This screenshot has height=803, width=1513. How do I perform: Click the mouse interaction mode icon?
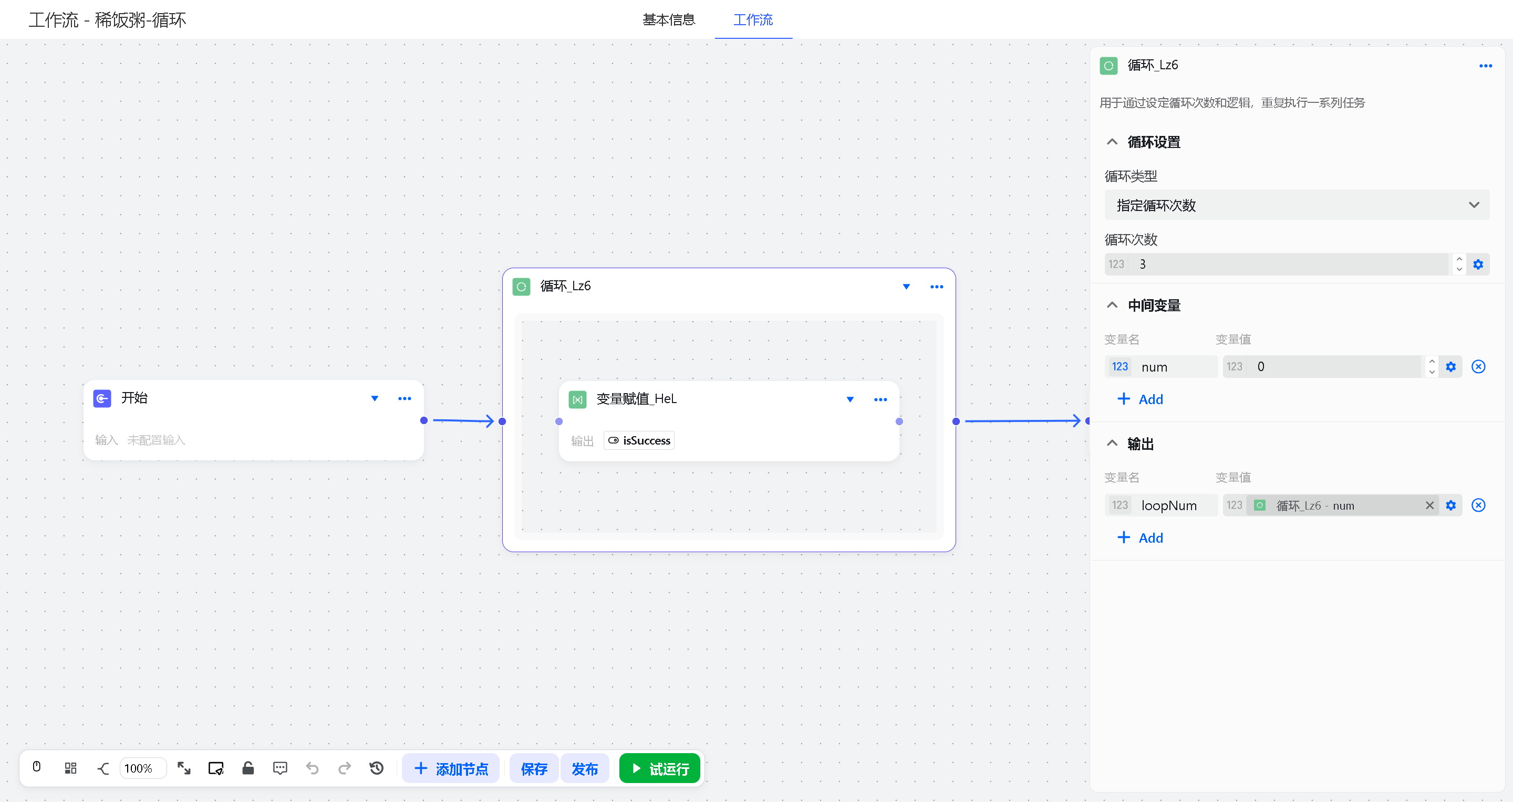coord(36,768)
